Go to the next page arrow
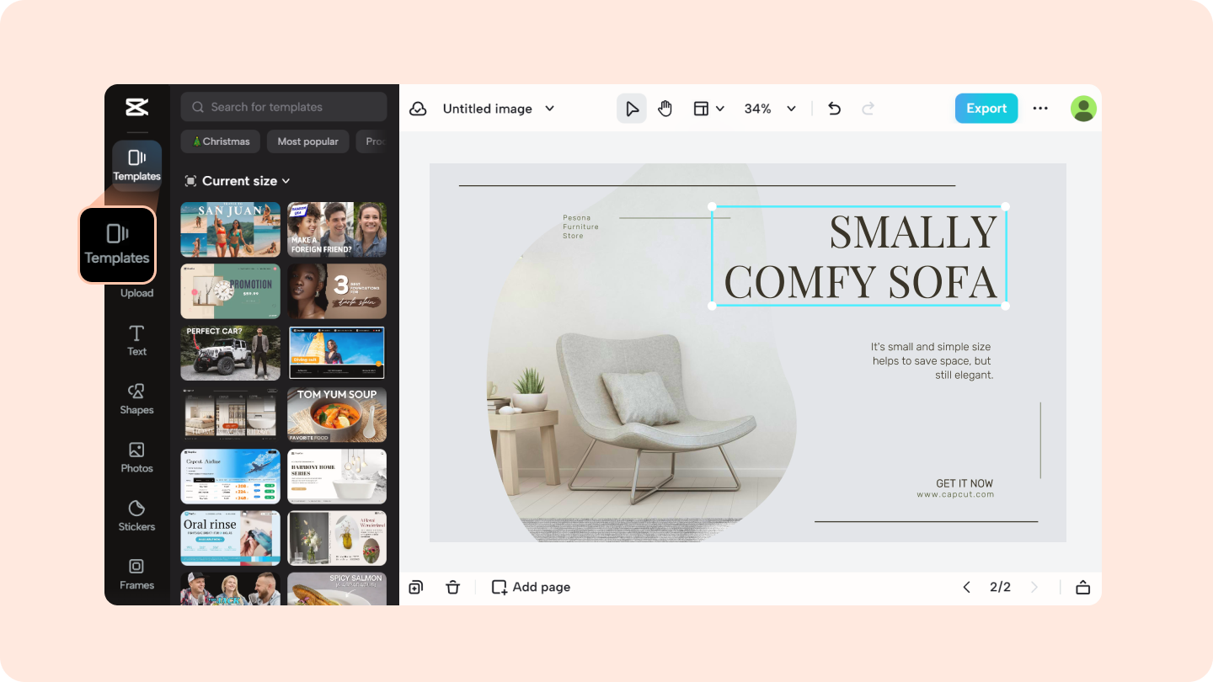Screen dimensions: 1213x682 coord(1034,587)
